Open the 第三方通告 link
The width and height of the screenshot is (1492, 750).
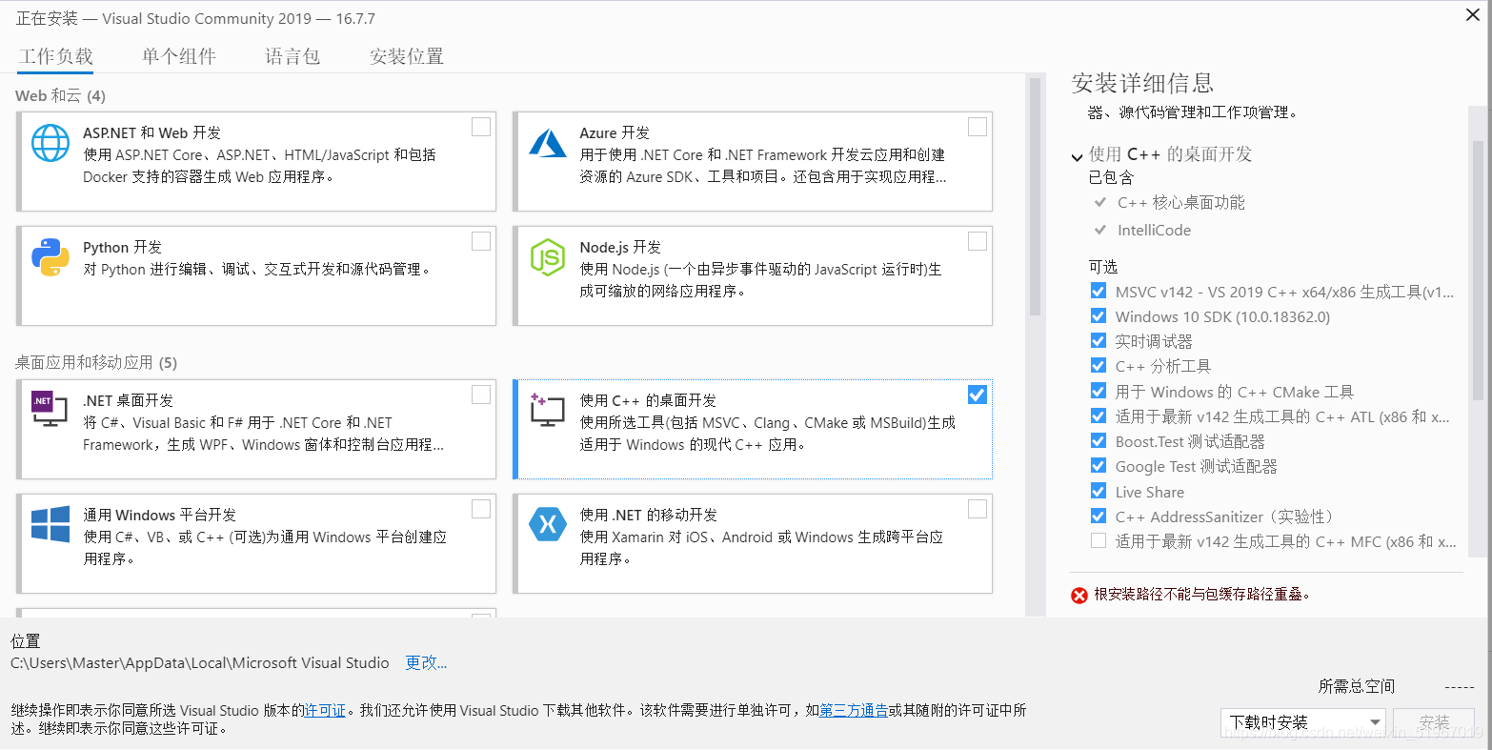pos(854,710)
